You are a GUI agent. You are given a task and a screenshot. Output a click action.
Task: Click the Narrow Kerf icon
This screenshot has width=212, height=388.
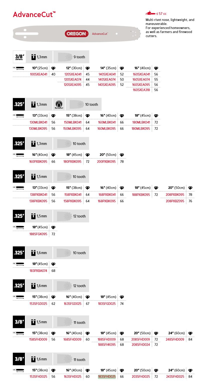59,104
